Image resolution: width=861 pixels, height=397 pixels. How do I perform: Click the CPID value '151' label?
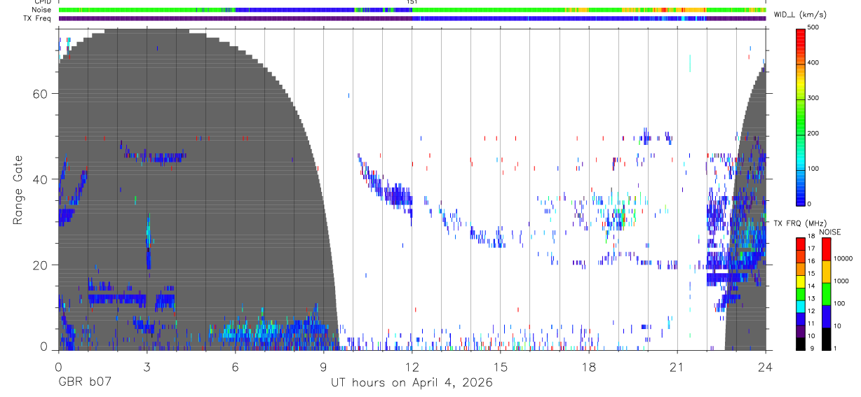click(x=412, y=2)
